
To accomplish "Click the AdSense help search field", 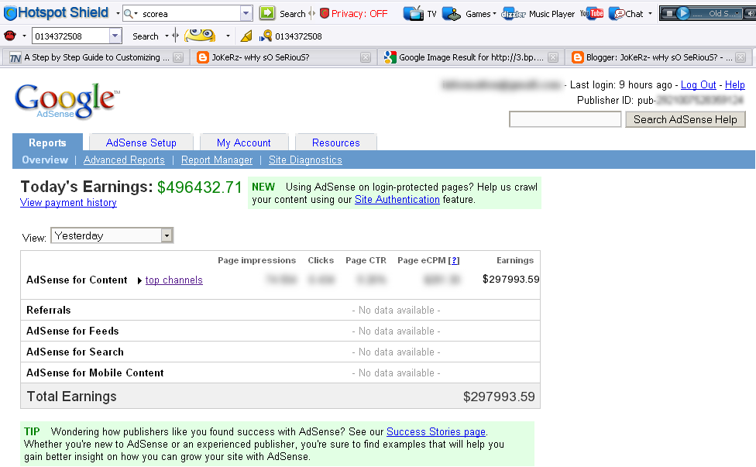I will pyautogui.click(x=565, y=119).
